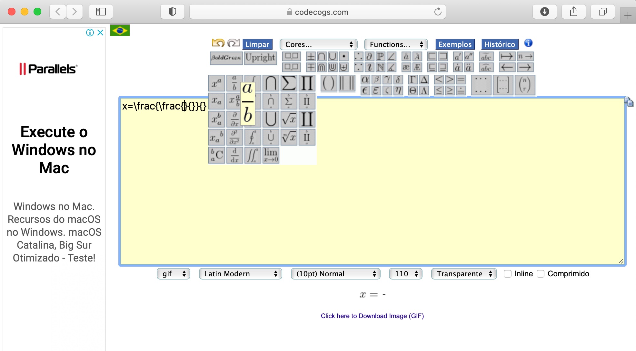Click the codecogs.com address bar
Viewport: 636px width, 351px height.
[x=318, y=12]
